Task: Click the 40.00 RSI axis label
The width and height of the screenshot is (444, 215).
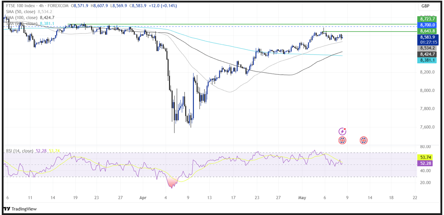Action: [x=426, y=171]
